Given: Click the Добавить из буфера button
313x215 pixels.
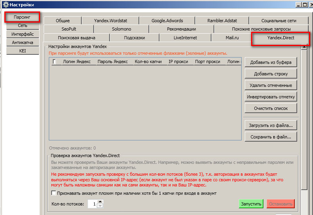Looking at the screenshot, I should pos(271,62).
